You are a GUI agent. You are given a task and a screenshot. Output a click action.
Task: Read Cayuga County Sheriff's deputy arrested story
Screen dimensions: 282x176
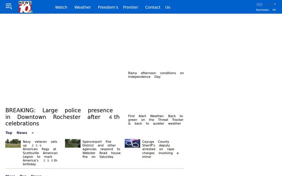[x=160, y=149]
